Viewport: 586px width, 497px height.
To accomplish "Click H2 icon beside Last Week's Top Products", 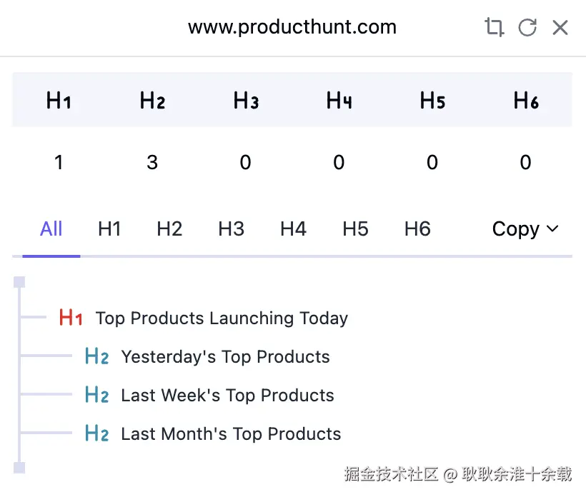I will [x=96, y=396].
